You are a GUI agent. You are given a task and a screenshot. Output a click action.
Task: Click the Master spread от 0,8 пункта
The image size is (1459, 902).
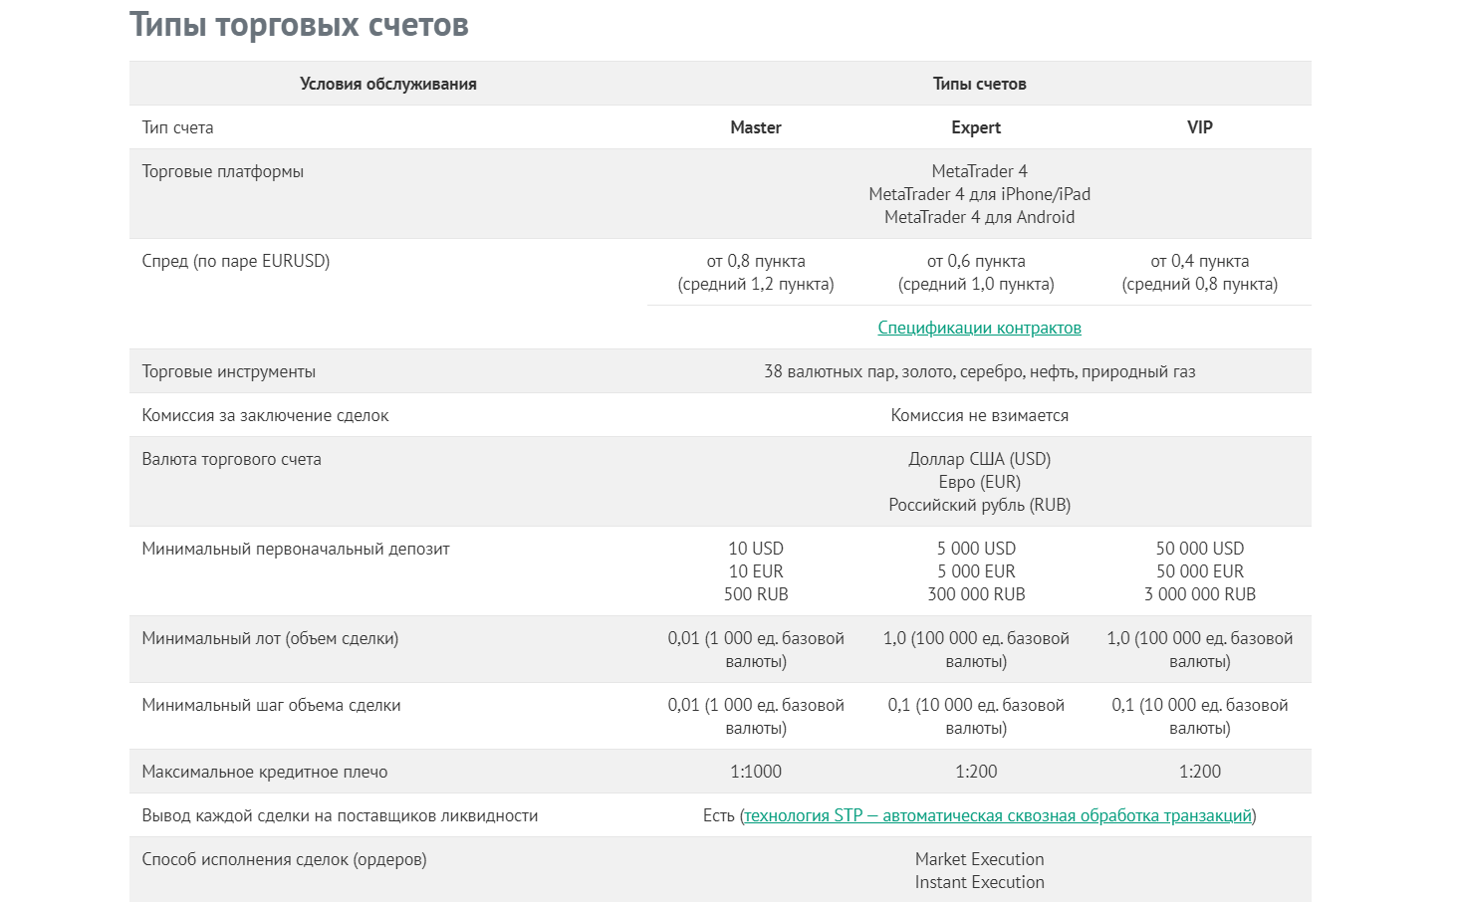pyautogui.click(x=756, y=261)
